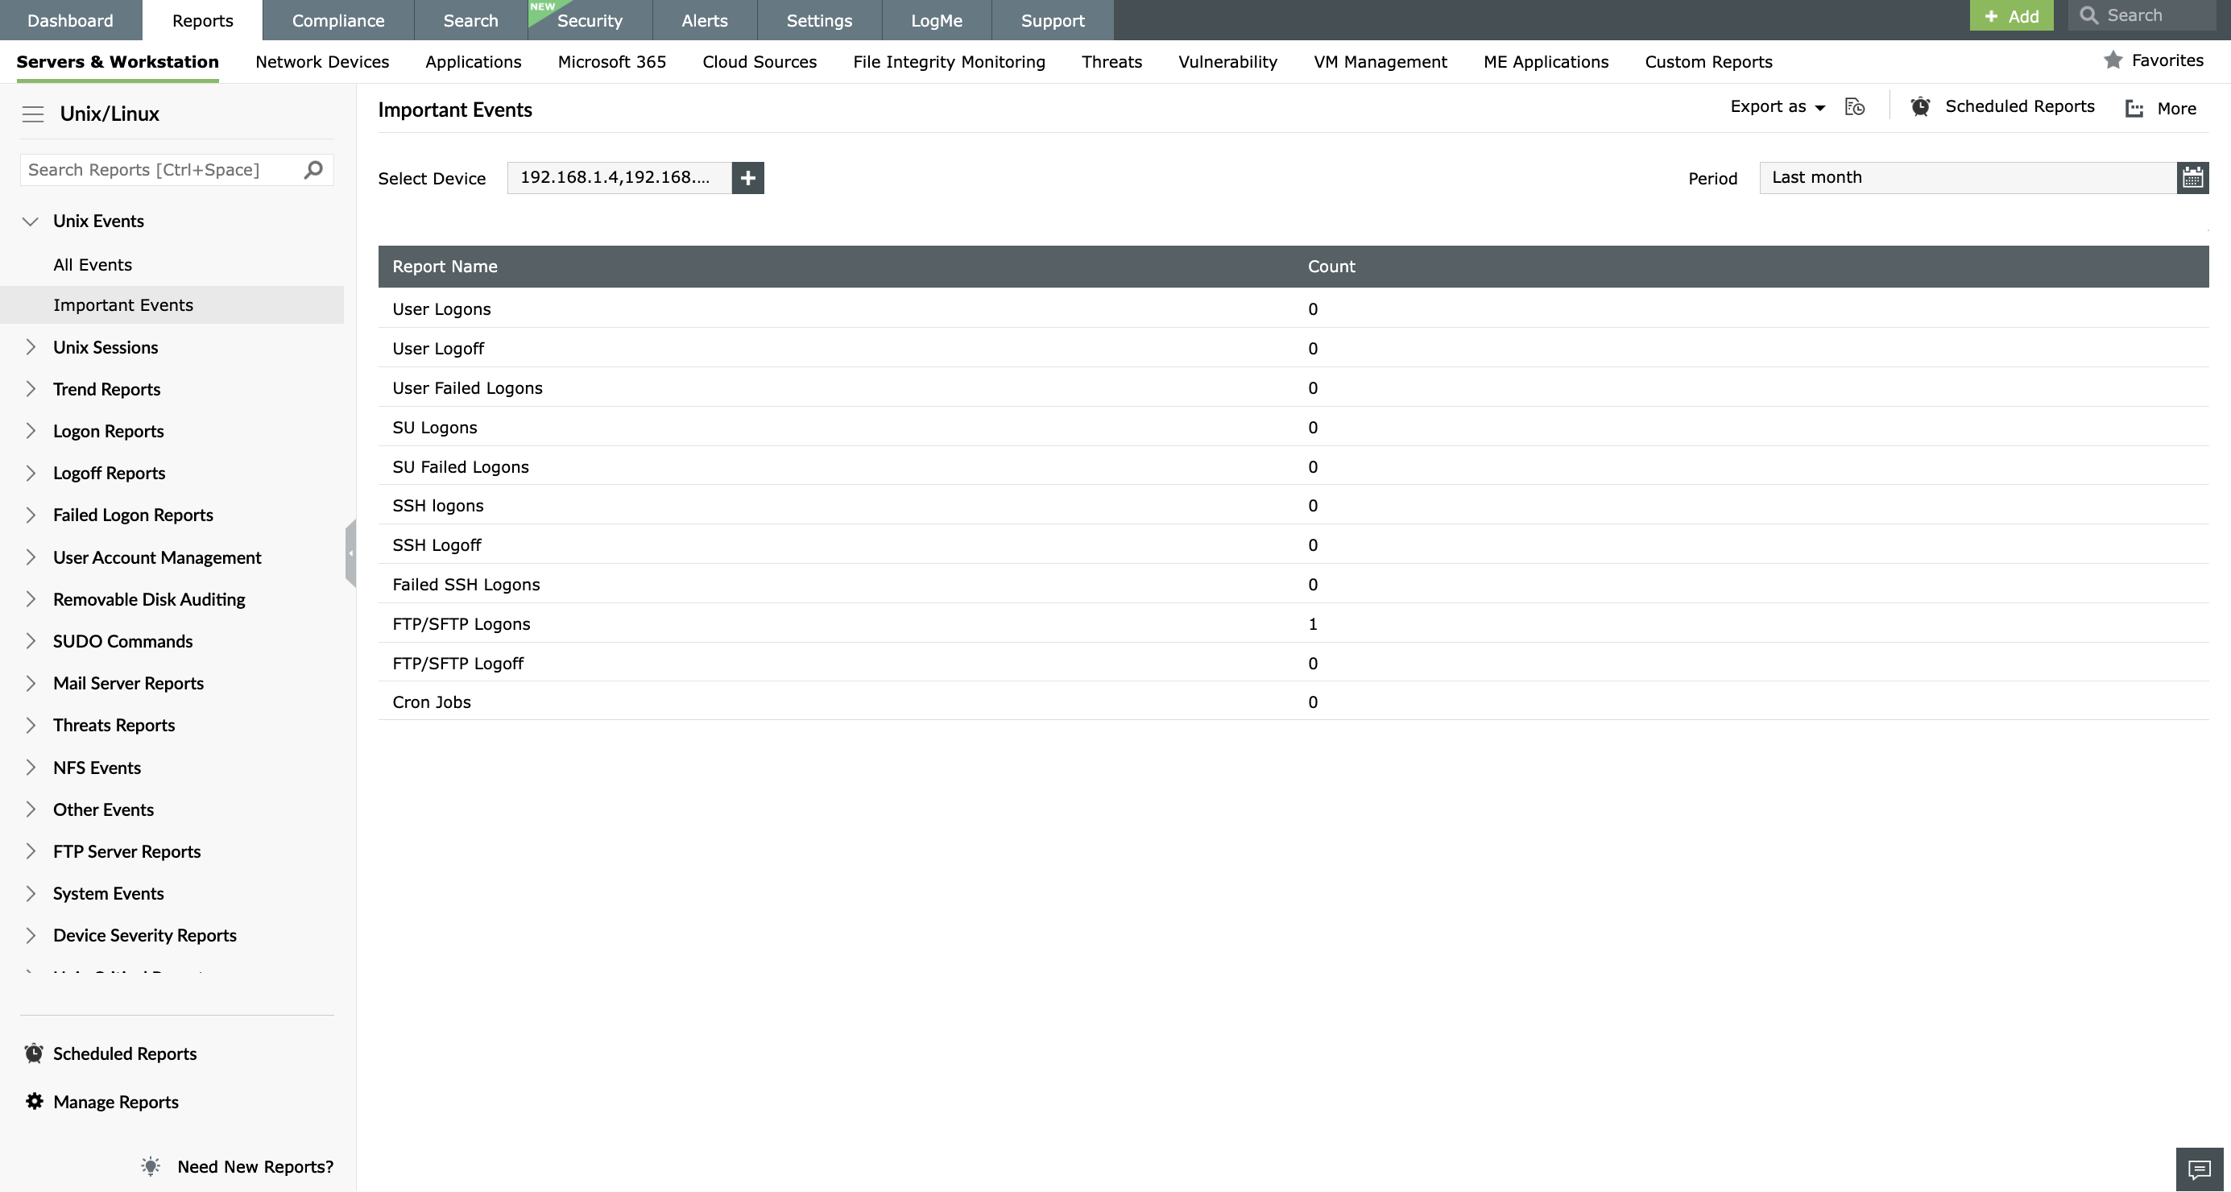Collapse the sidebar using the panel handle
2231x1192 pixels.
click(351, 553)
